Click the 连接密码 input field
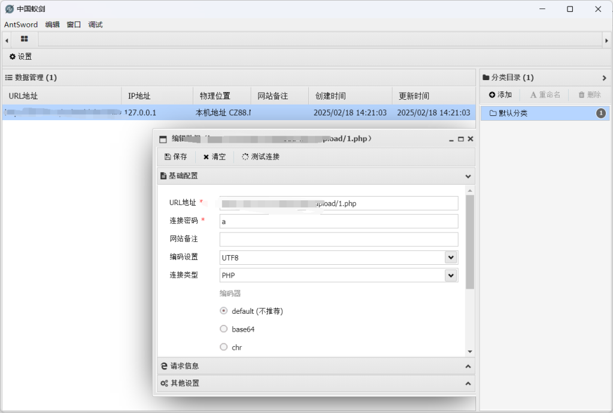This screenshot has width=613, height=413. [339, 221]
